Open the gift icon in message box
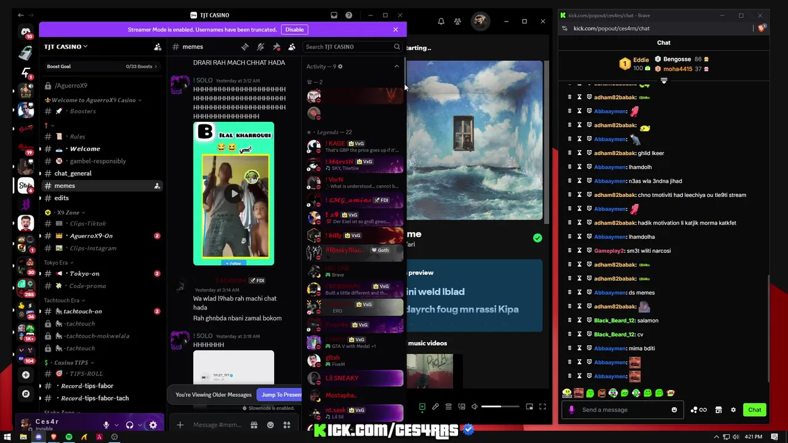The image size is (788, 443). 254,425
